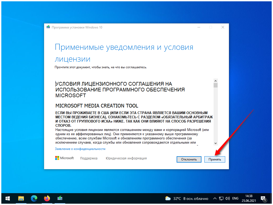273x205 pixels.
Task: Open File Explorer from the taskbar
Action: (21, 198)
